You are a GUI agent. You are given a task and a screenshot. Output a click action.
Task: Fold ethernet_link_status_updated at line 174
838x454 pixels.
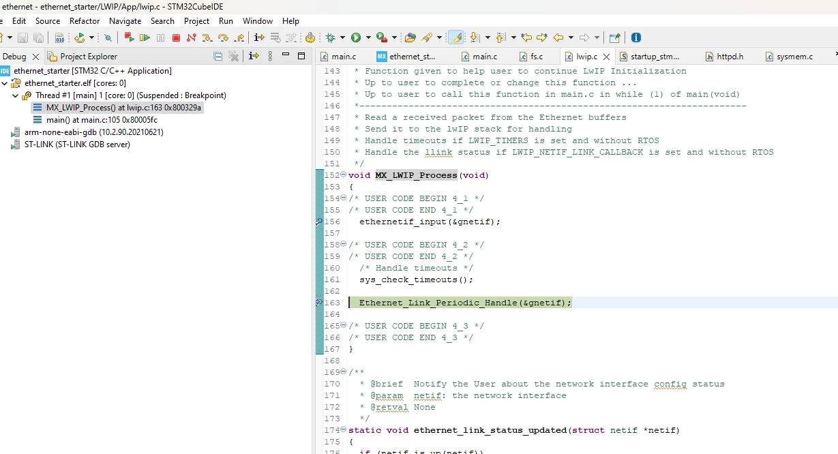coord(344,430)
